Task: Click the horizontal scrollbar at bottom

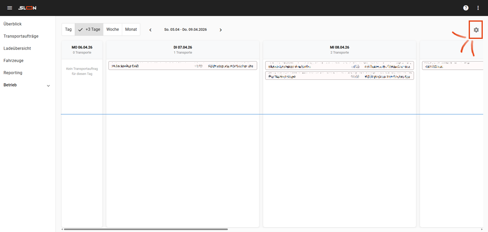Action: [145, 229]
